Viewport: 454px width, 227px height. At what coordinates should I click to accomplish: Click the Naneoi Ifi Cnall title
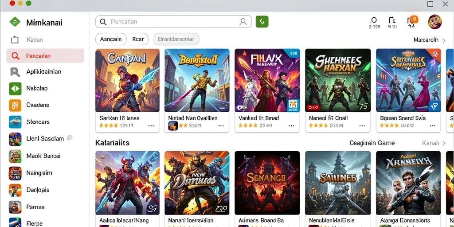point(329,118)
